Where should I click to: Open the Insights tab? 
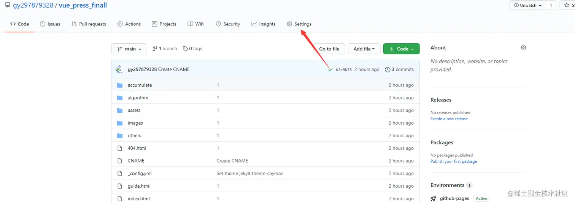click(x=263, y=24)
